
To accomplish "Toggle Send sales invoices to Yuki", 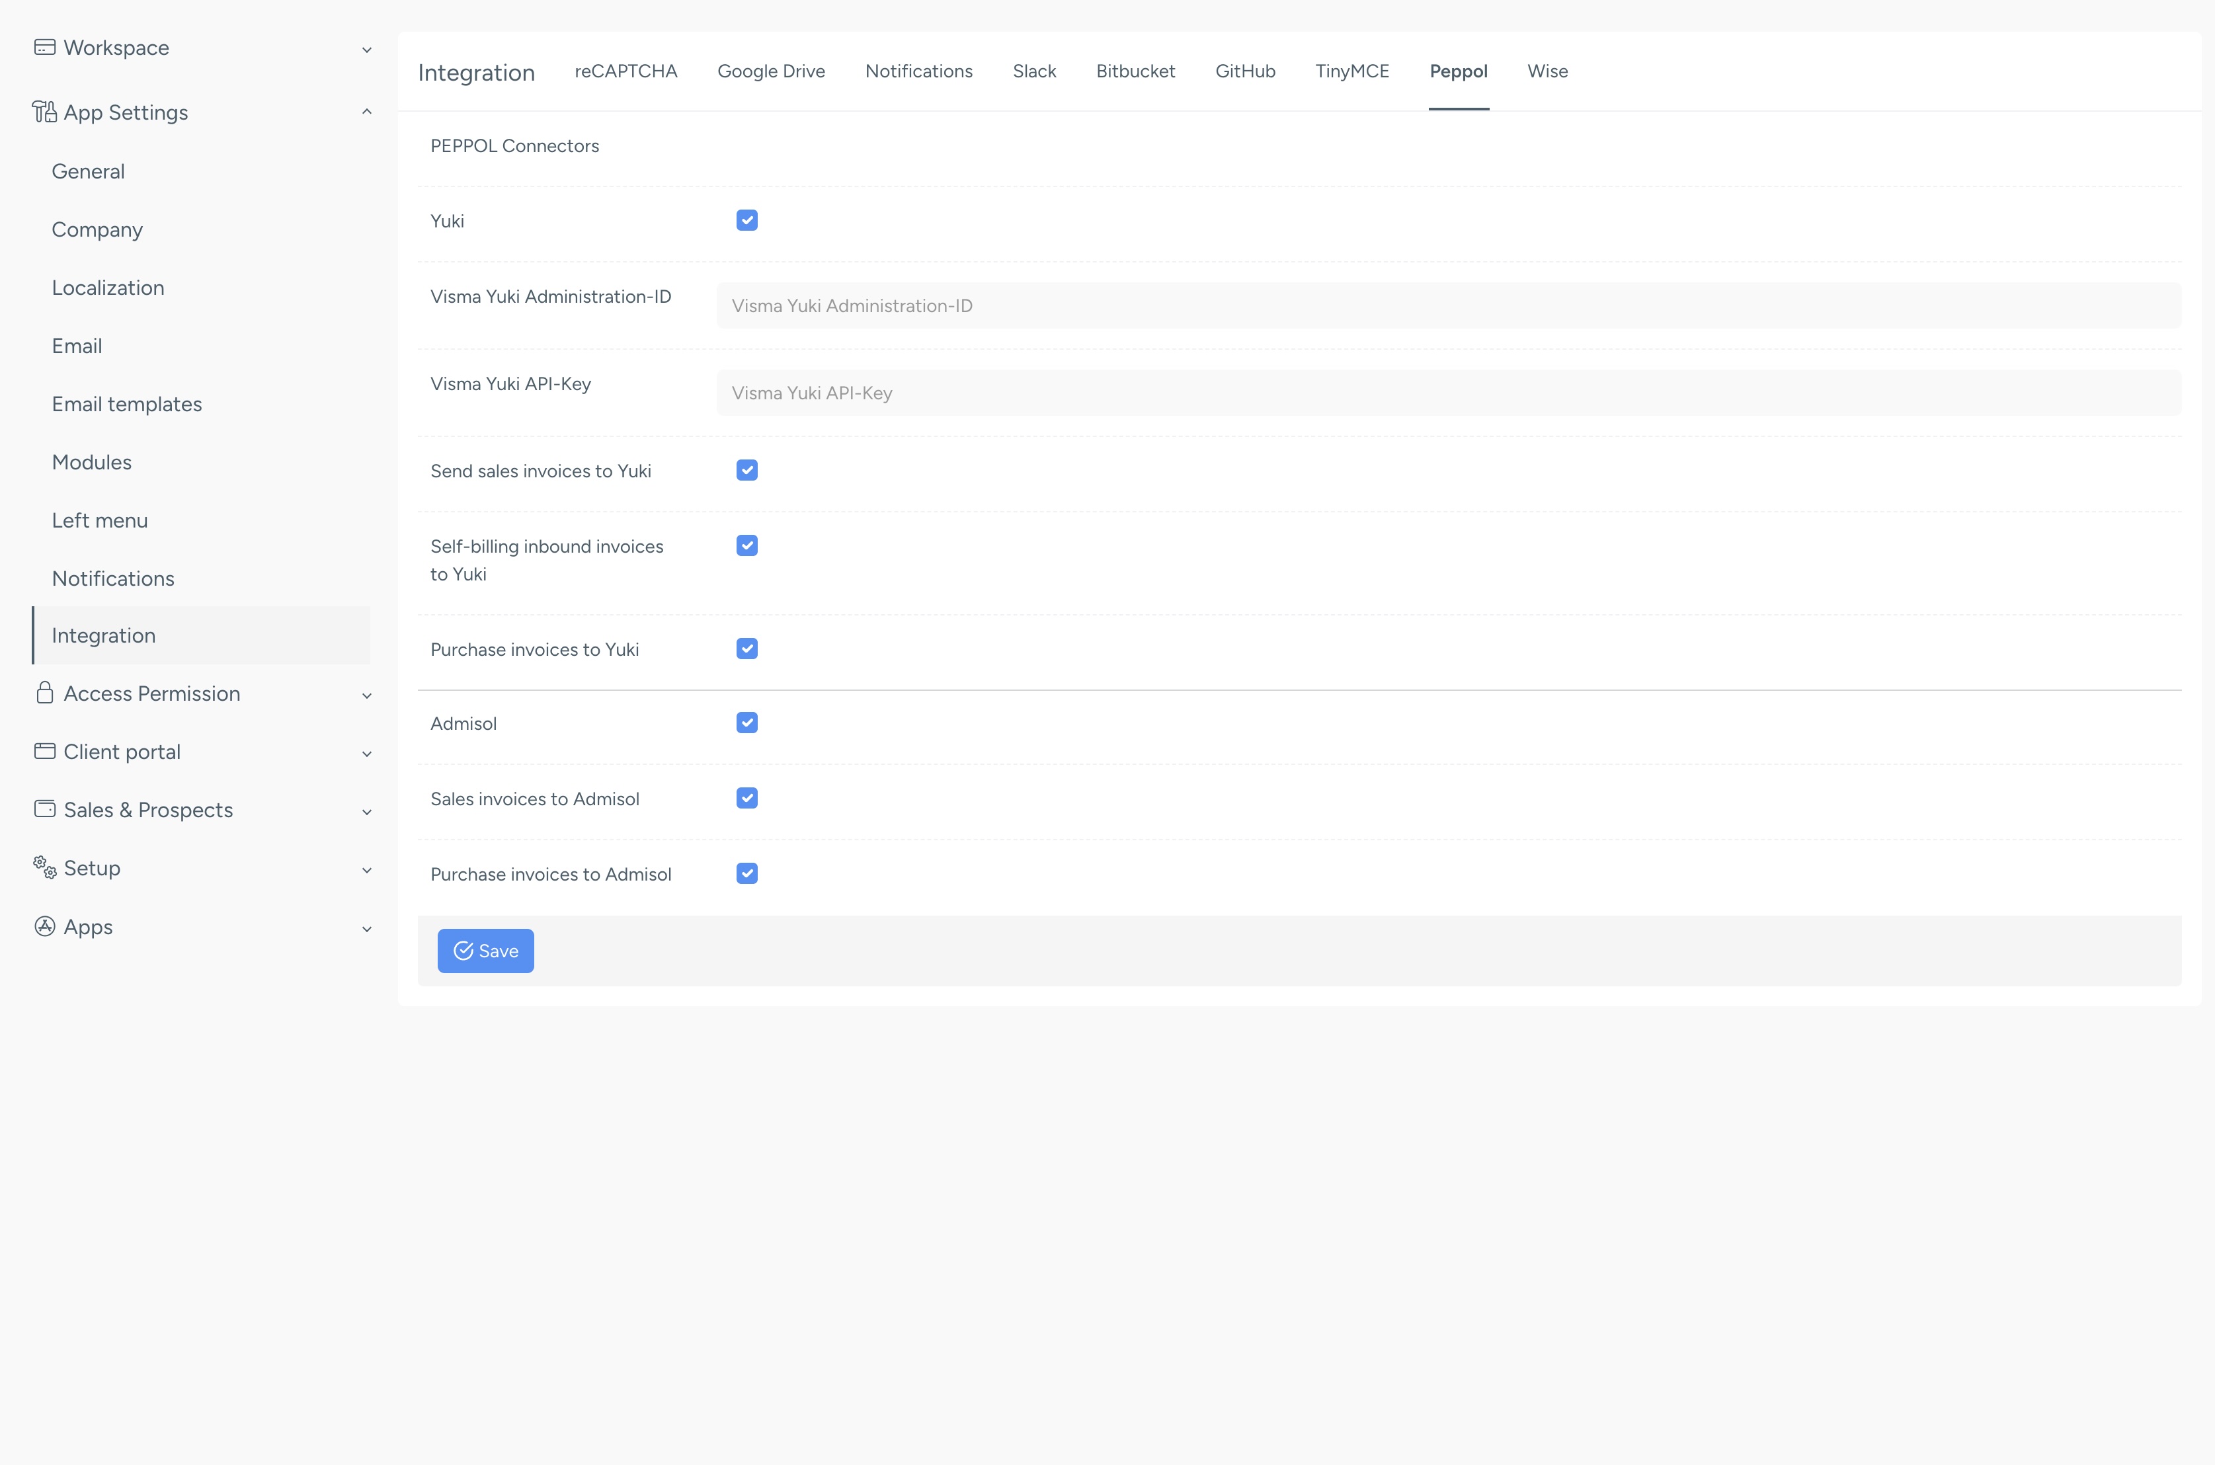I will [746, 470].
